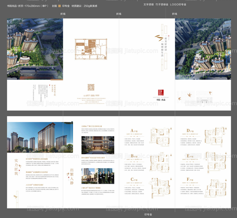Click the photo of four service staff
Image resolution: width=237 pixels, height=218 pixels.
coord(106,176)
